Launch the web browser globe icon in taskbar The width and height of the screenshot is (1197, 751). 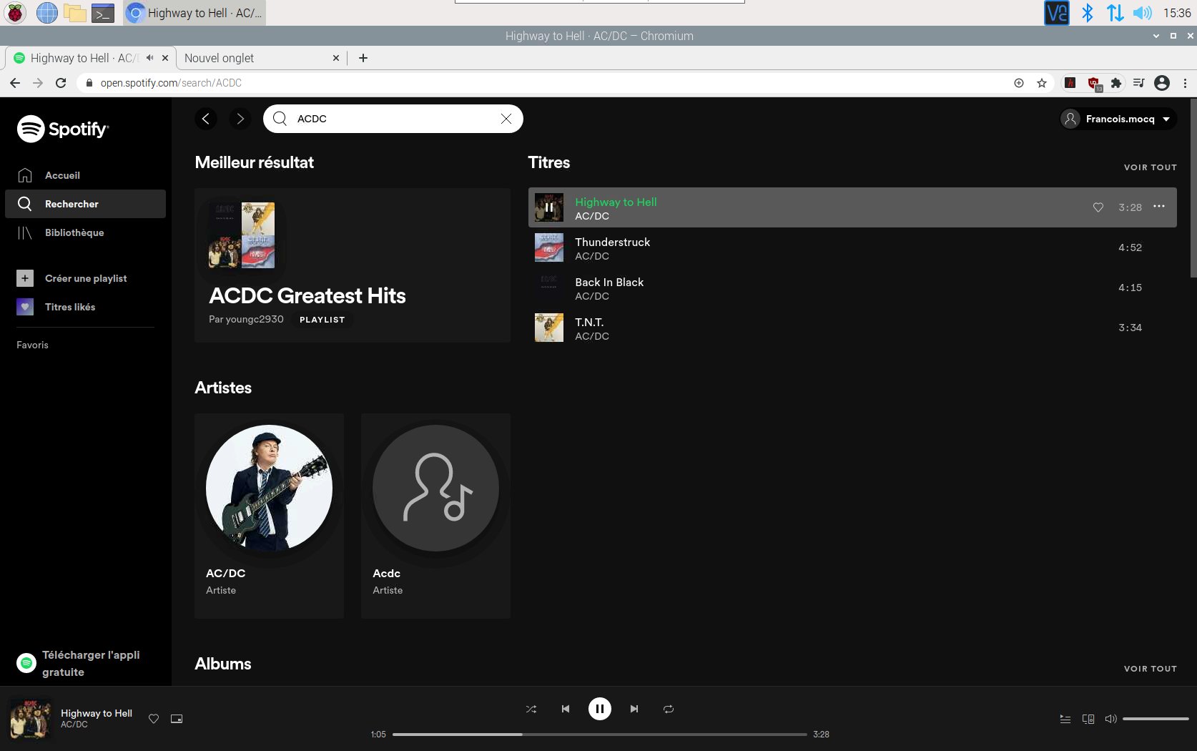[46, 13]
